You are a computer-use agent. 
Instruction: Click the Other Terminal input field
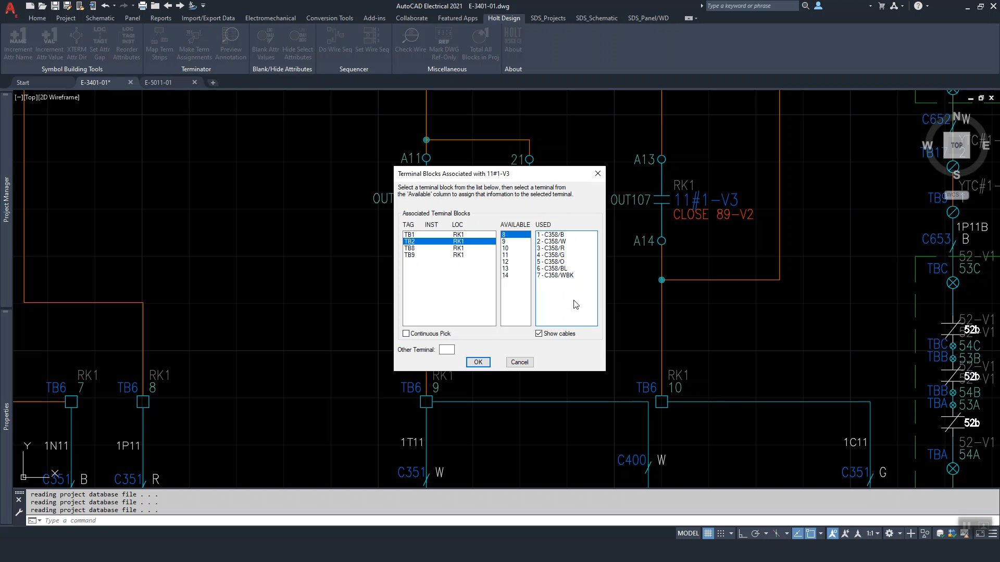point(446,350)
